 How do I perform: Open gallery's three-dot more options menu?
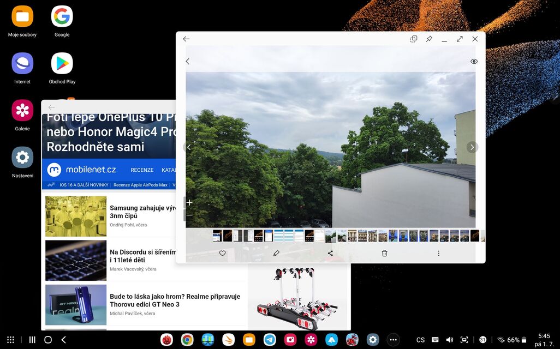pos(438,253)
